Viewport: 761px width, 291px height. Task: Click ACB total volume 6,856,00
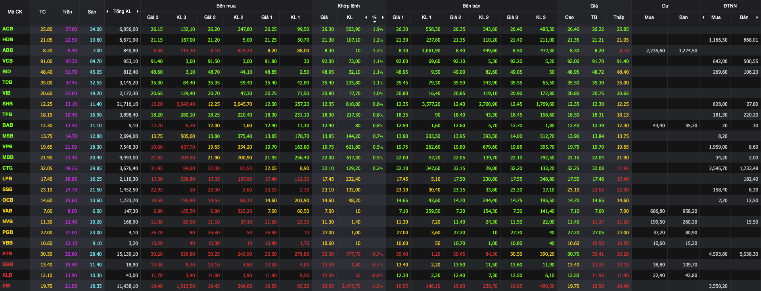(x=129, y=29)
